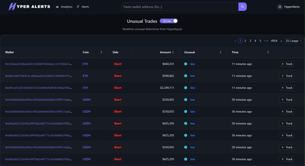
Task: Select page 4 in pagination
Action: click(255, 41)
